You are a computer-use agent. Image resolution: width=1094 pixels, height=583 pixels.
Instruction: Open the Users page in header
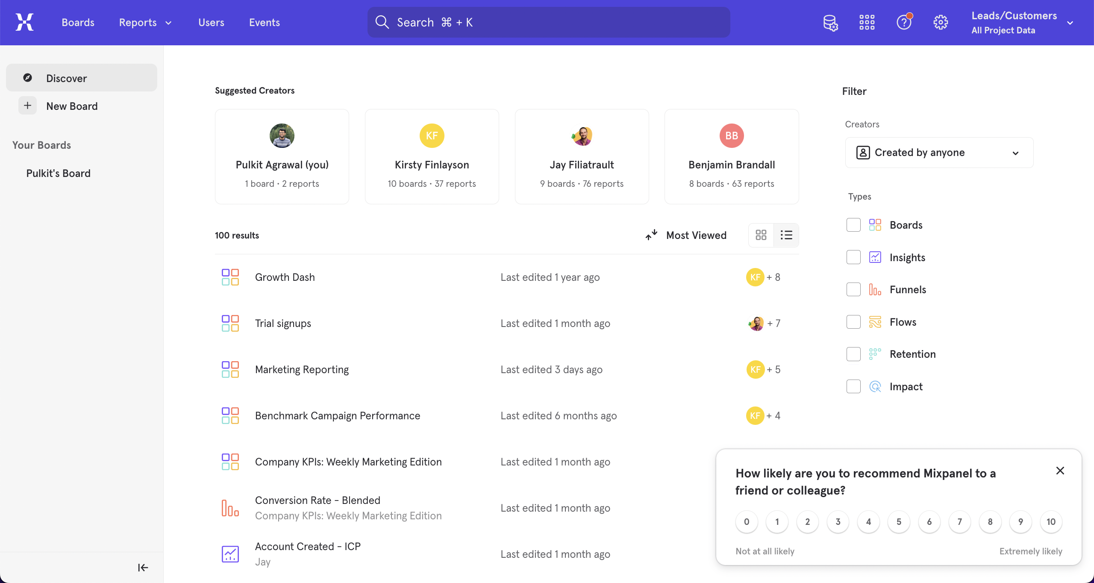click(x=211, y=22)
